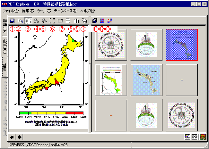Click the fit-to-window icon
This screenshot has height=149, width=209.
[x=52, y=21]
